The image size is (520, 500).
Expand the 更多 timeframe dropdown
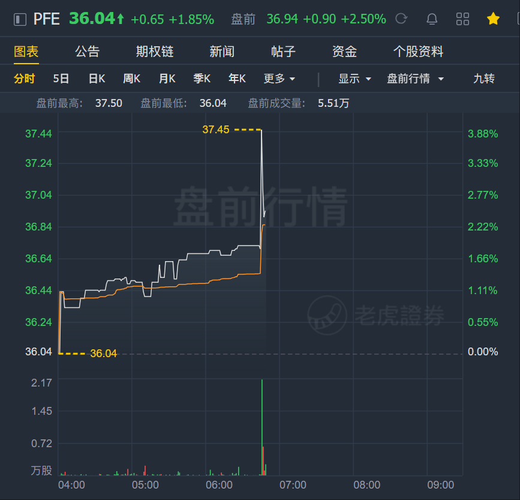(x=279, y=79)
